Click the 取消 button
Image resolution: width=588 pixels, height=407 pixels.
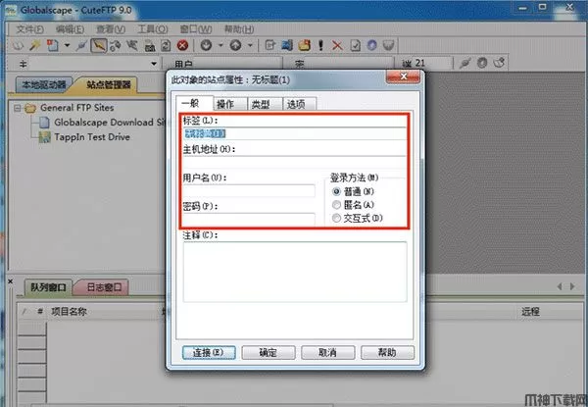point(328,353)
